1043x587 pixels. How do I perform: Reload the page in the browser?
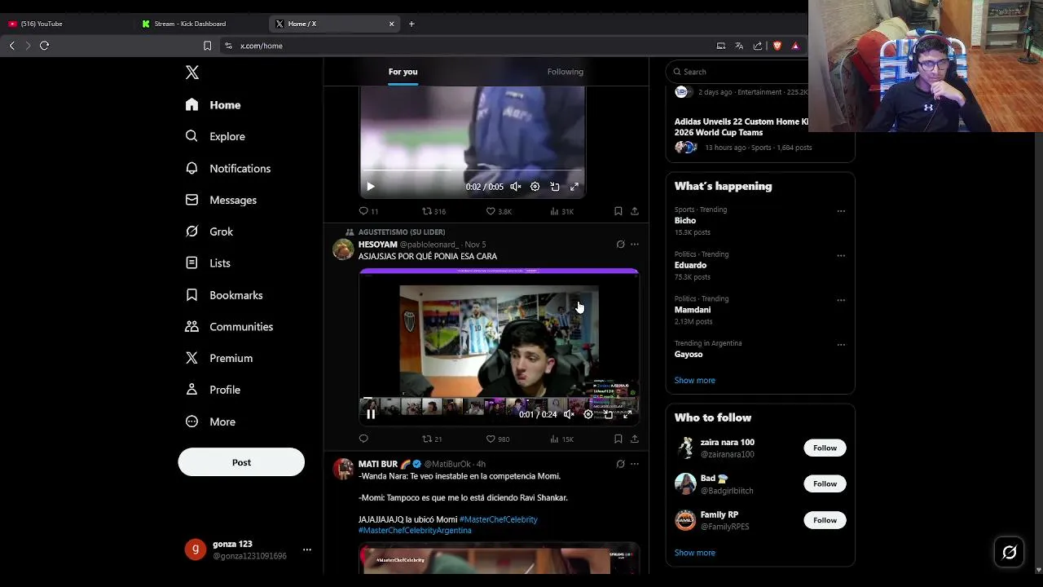[45, 46]
